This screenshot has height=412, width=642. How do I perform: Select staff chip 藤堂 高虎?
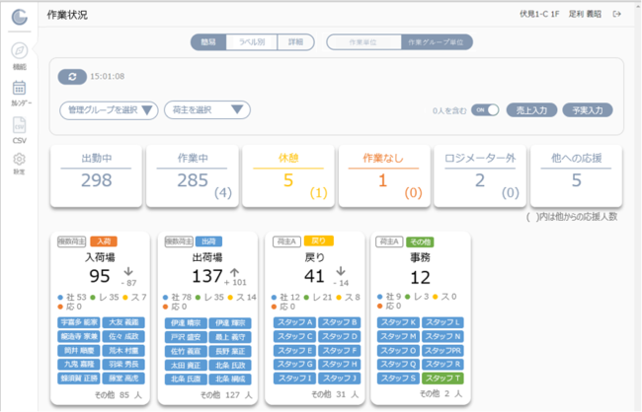(x=123, y=378)
